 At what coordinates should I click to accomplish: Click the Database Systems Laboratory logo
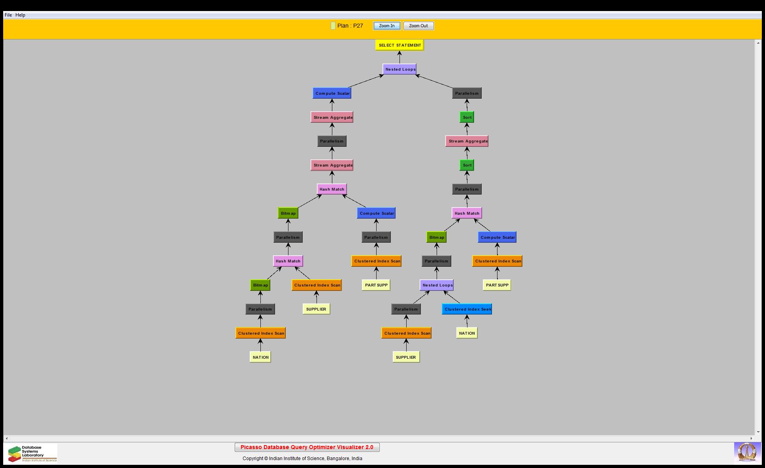[32, 453]
